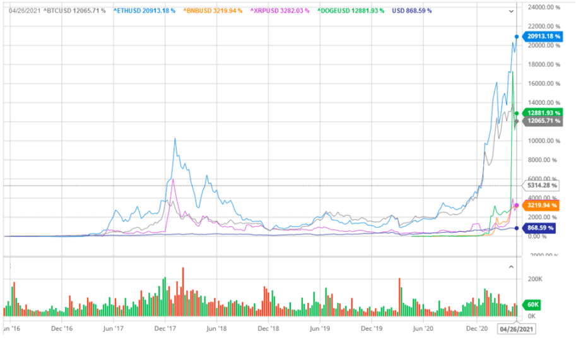This screenshot has height=342, width=583.
Task: Collapse the volume pane using its chevron
Action: pyautogui.click(x=511, y=267)
